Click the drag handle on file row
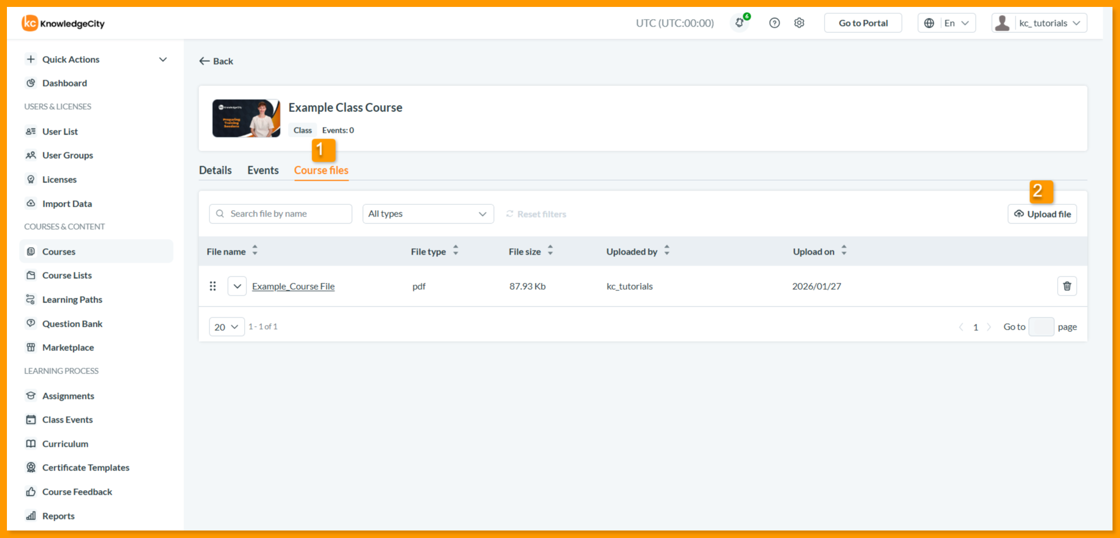Image resolution: width=1120 pixels, height=538 pixels. 213,286
